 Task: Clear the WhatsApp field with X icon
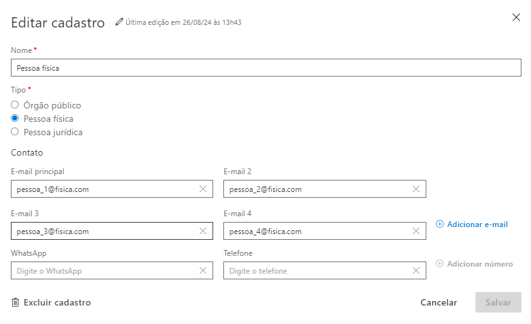pos(203,271)
